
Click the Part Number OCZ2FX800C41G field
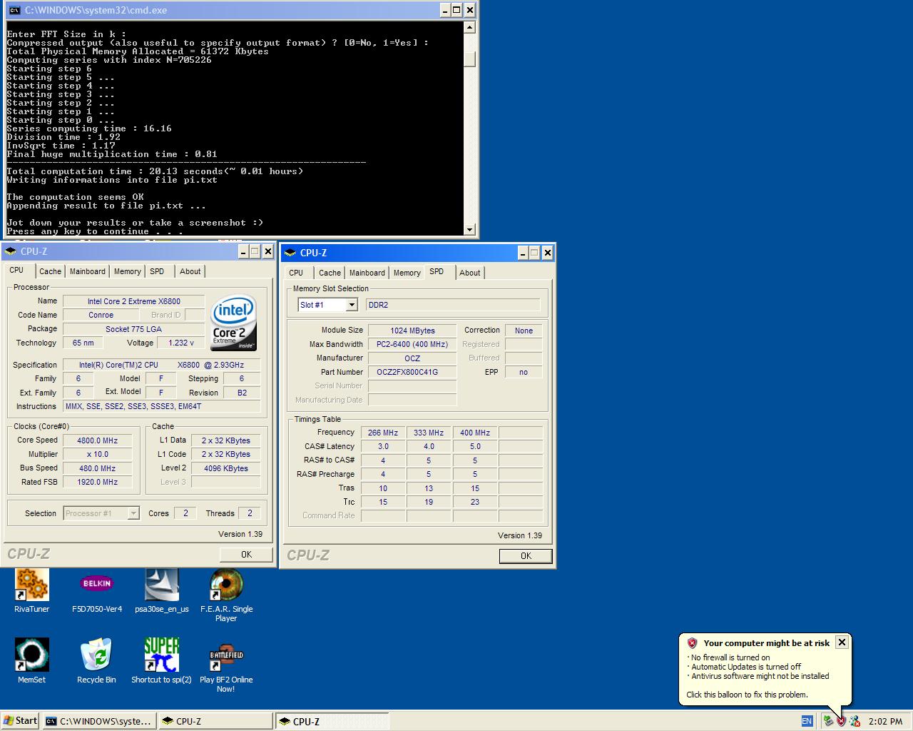coord(412,372)
